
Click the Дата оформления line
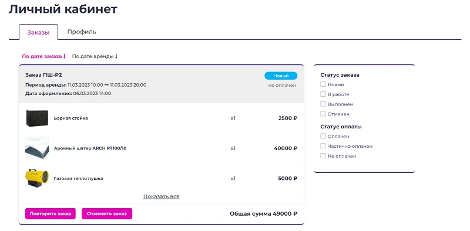coord(68,93)
